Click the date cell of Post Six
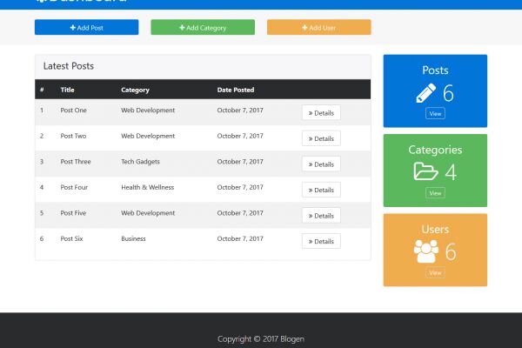522x348 pixels. pos(240,238)
